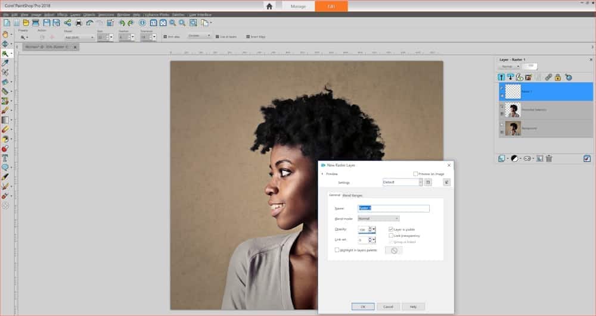Click the zoom in magnifier icon
Image resolution: width=596 pixels, height=316 pixels.
(x=182, y=23)
